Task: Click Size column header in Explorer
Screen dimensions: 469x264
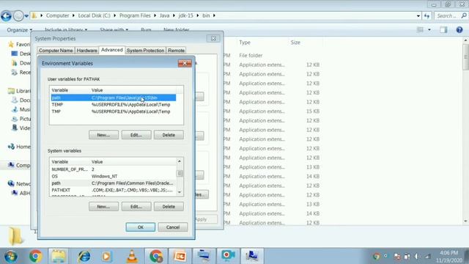Action: (295, 43)
